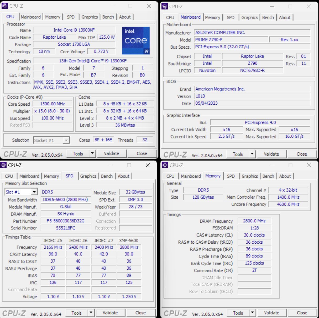Viewport: 319px width, 318px height.
Task: Click the XMP-5600 voltage cell 1.250 V
Action: coord(129,296)
